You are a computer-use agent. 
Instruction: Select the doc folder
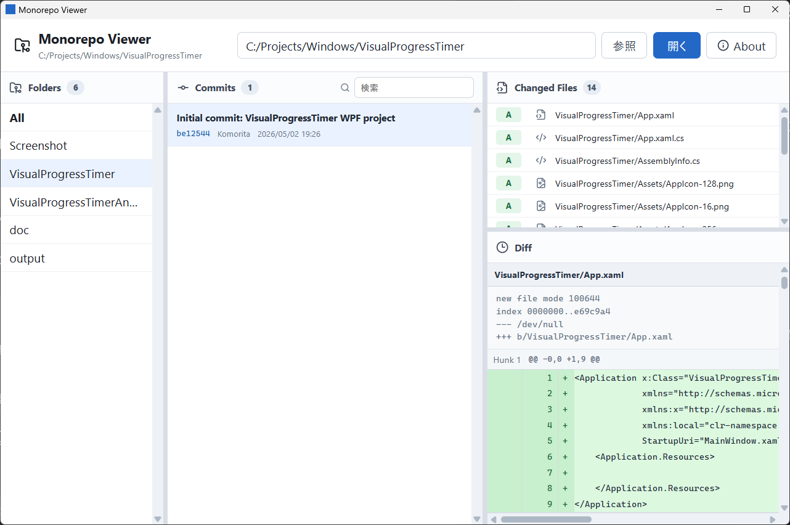click(x=76, y=230)
